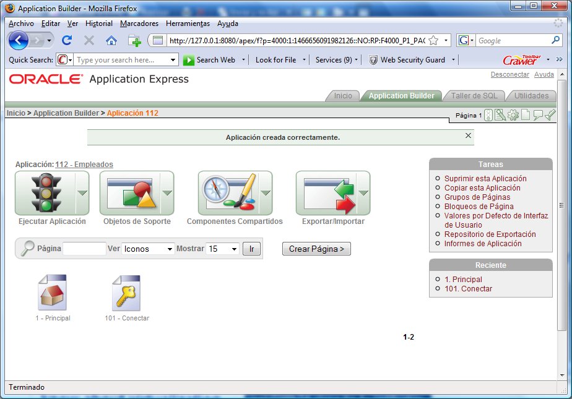Click the Crawler Toolbar logo

(522, 59)
